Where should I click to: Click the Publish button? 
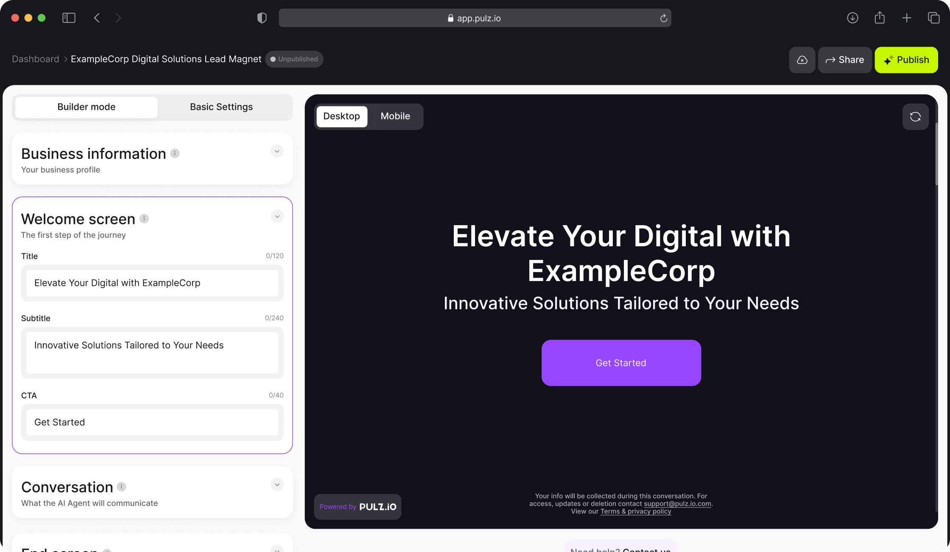point(907,59)
